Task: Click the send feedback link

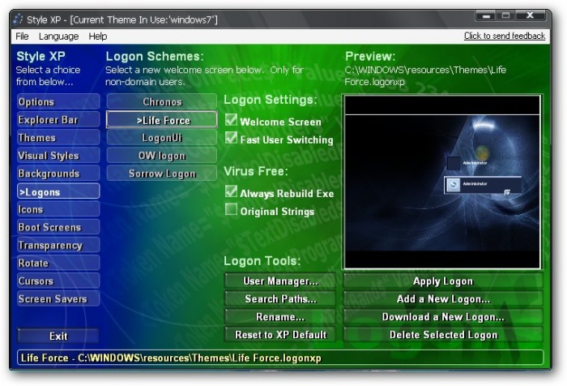Action: 505,36
